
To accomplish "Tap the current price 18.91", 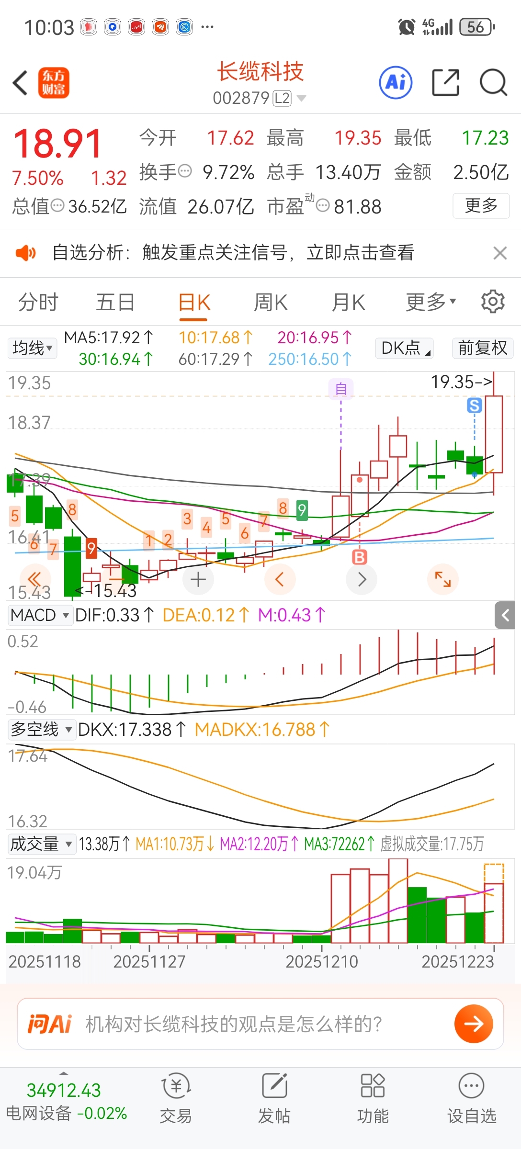I will coord(58,143).
